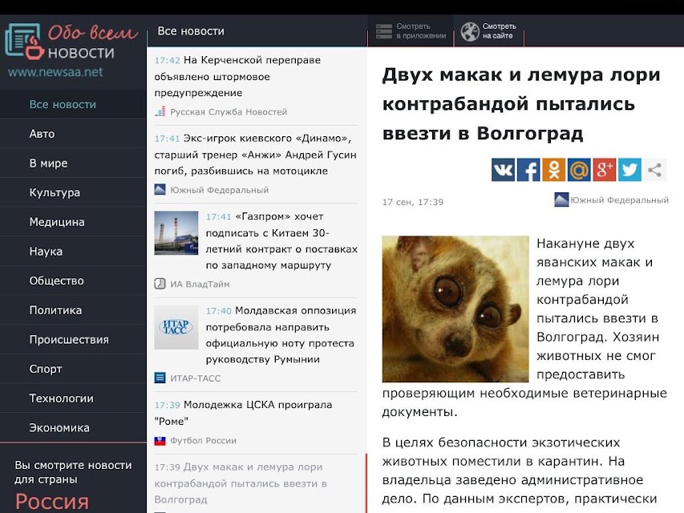Open the Молодежка ЦСКА проиграла Роме news
684x513 pixels.
[244, 413]
